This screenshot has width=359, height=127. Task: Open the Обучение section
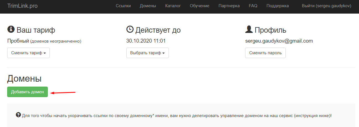(x=200, y=6)
